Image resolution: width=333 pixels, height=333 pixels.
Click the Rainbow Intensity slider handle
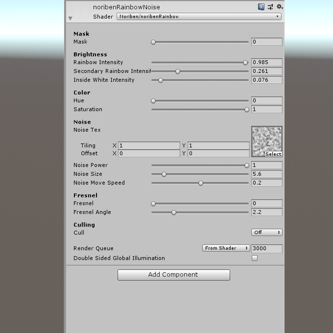pos(245,63)
